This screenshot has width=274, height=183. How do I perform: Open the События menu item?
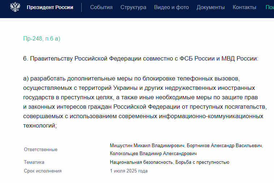[101, 8]
